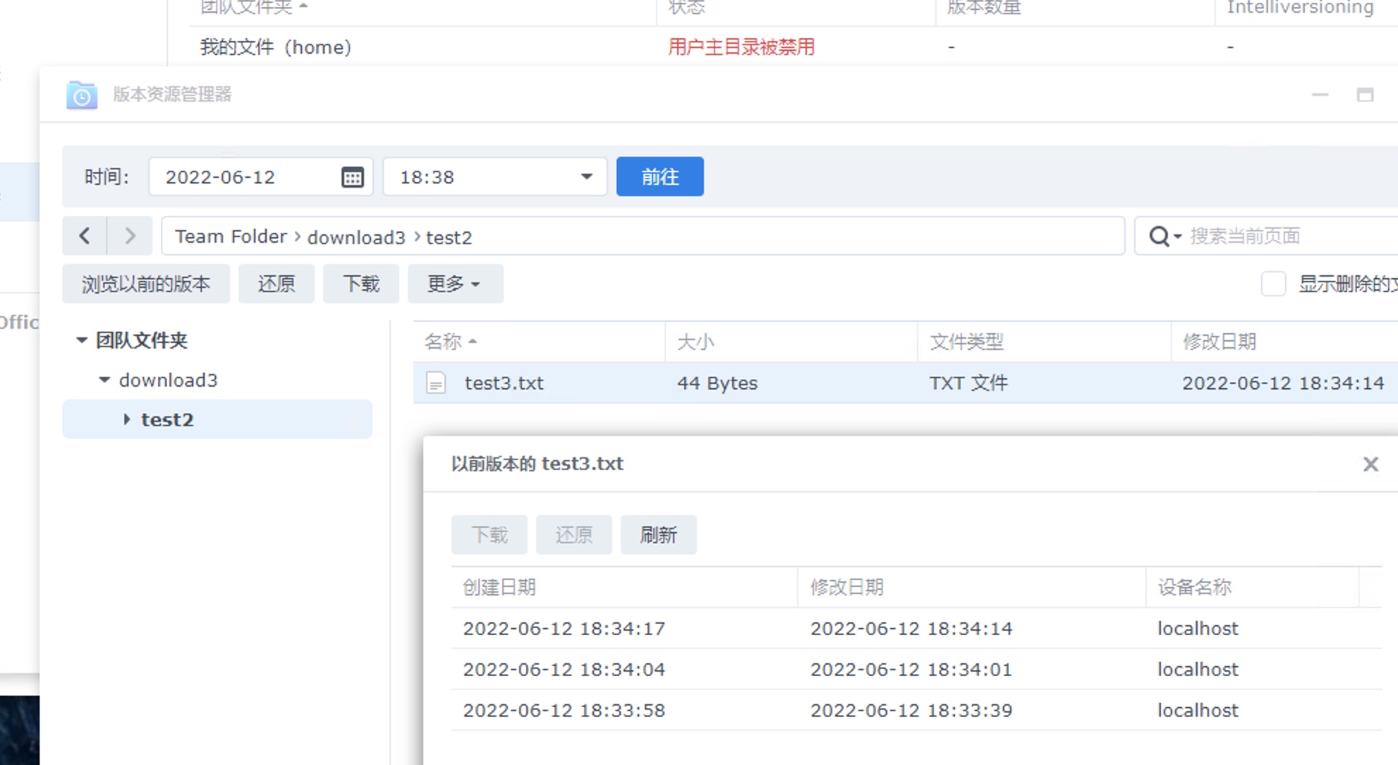
Task: Click the 2022-06-12 date input field
Action: (x=260, y=176)
